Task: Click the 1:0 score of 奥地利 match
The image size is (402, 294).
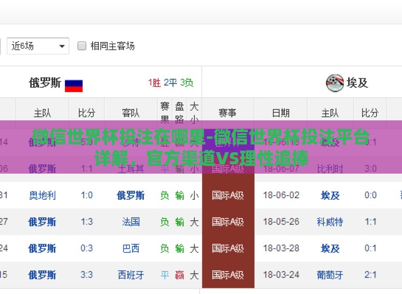Action: pyautogui.click(x=87, y=195)
